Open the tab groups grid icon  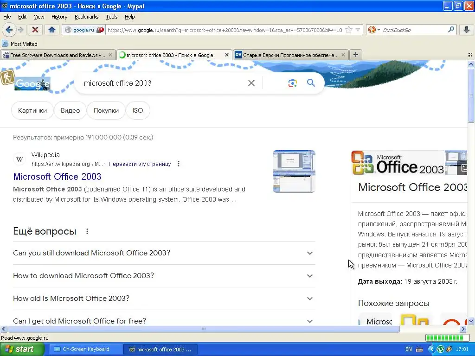(470, 55)
